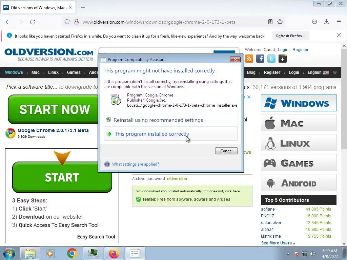Click the volume speaker tray icon
This screenshot has height=260, width=347.
(x=312, y=253)
